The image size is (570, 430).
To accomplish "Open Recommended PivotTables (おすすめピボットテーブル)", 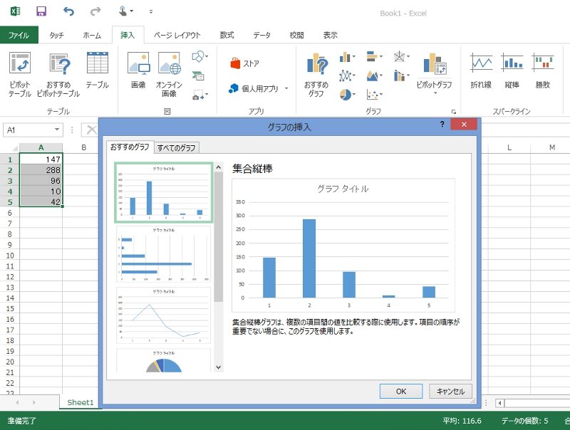I will pyautogui.click(x=58, y=75).
